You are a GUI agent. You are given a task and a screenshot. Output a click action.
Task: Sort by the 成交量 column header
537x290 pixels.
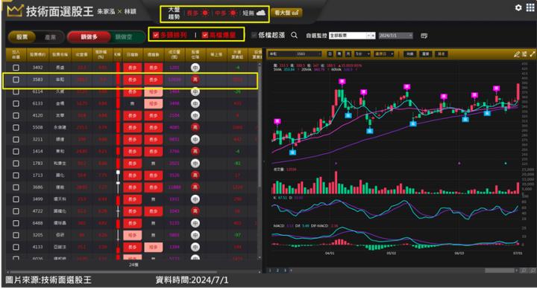point(175,54)
